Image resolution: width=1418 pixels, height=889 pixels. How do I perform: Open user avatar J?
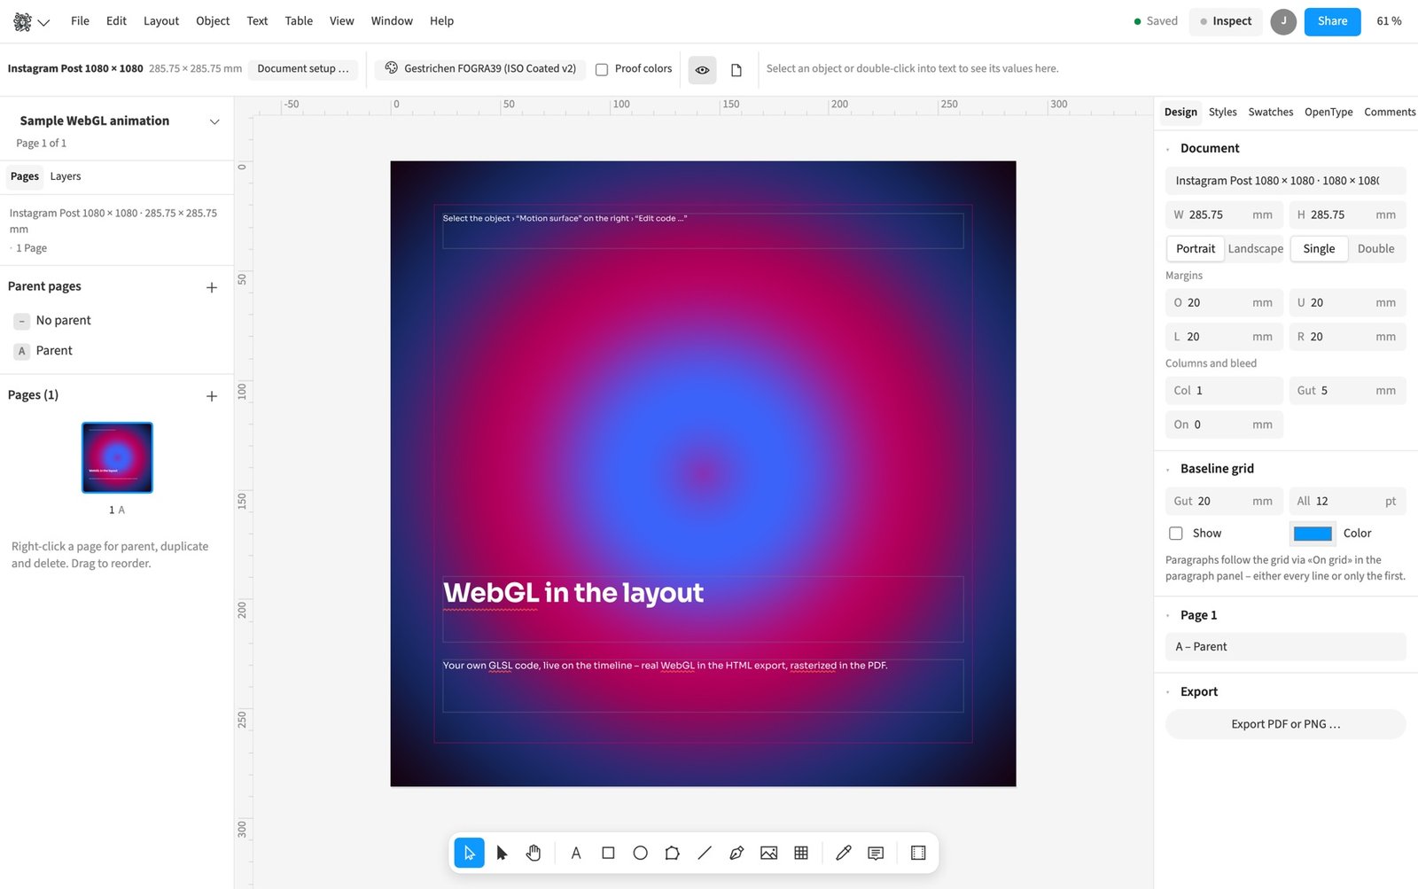(1283, 21)
